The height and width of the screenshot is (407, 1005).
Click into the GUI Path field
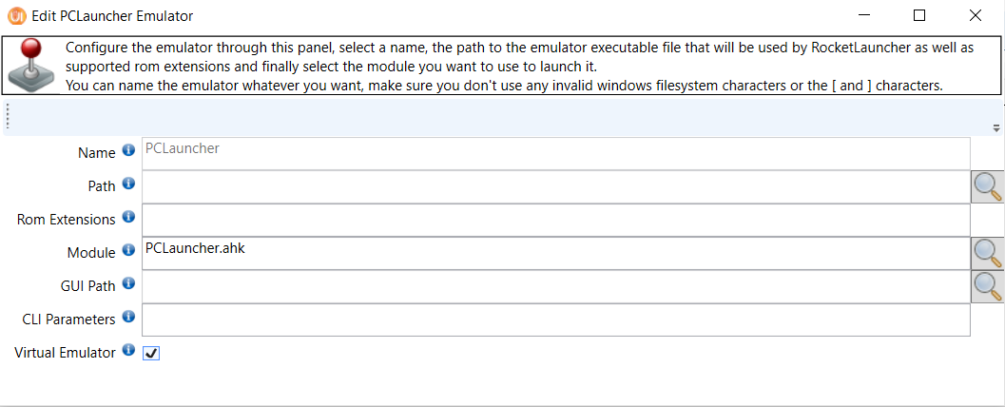(555, 286)
